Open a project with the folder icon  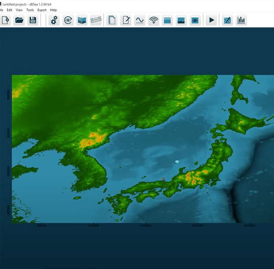click(19, 20)
